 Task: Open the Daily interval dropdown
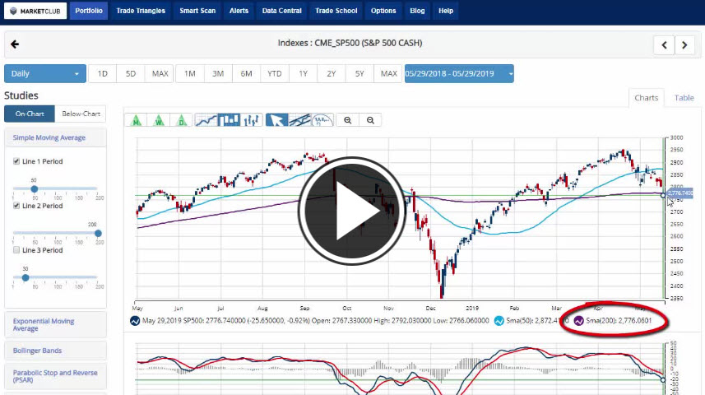45,74
